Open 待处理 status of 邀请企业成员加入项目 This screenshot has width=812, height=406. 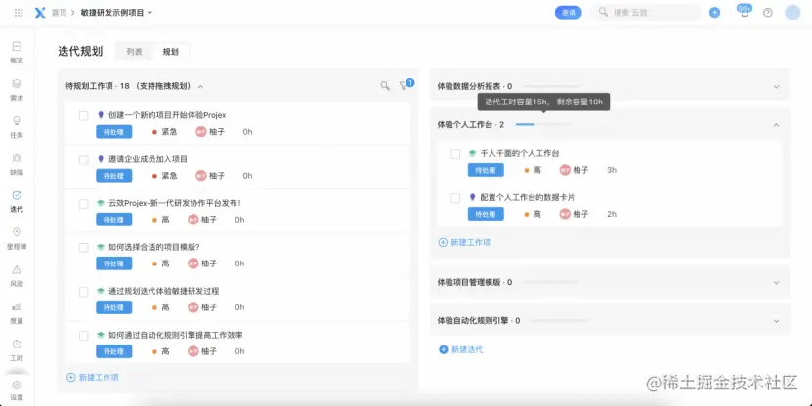[114, 176]
